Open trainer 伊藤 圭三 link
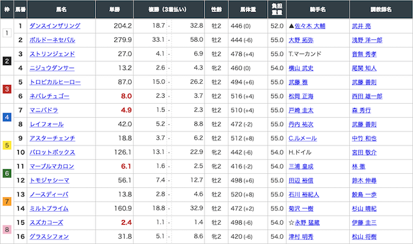 (364, 223)
